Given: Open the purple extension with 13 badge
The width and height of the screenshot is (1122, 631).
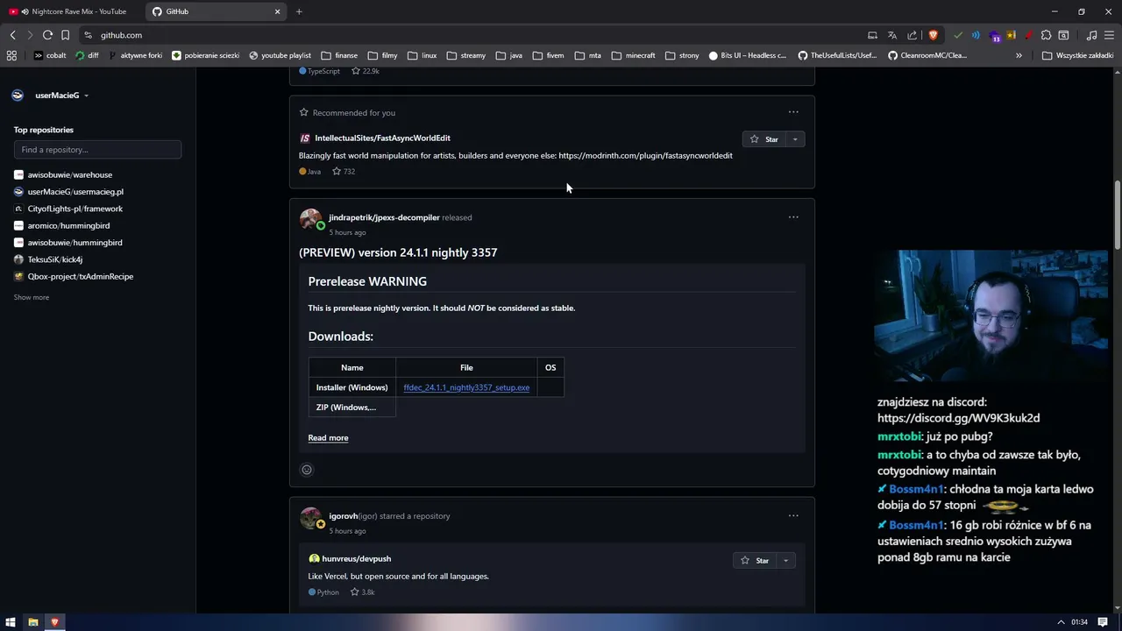Looking at the screenshot, I should 994,36.
